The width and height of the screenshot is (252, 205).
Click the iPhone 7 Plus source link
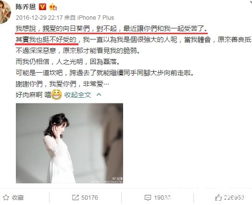96,17
